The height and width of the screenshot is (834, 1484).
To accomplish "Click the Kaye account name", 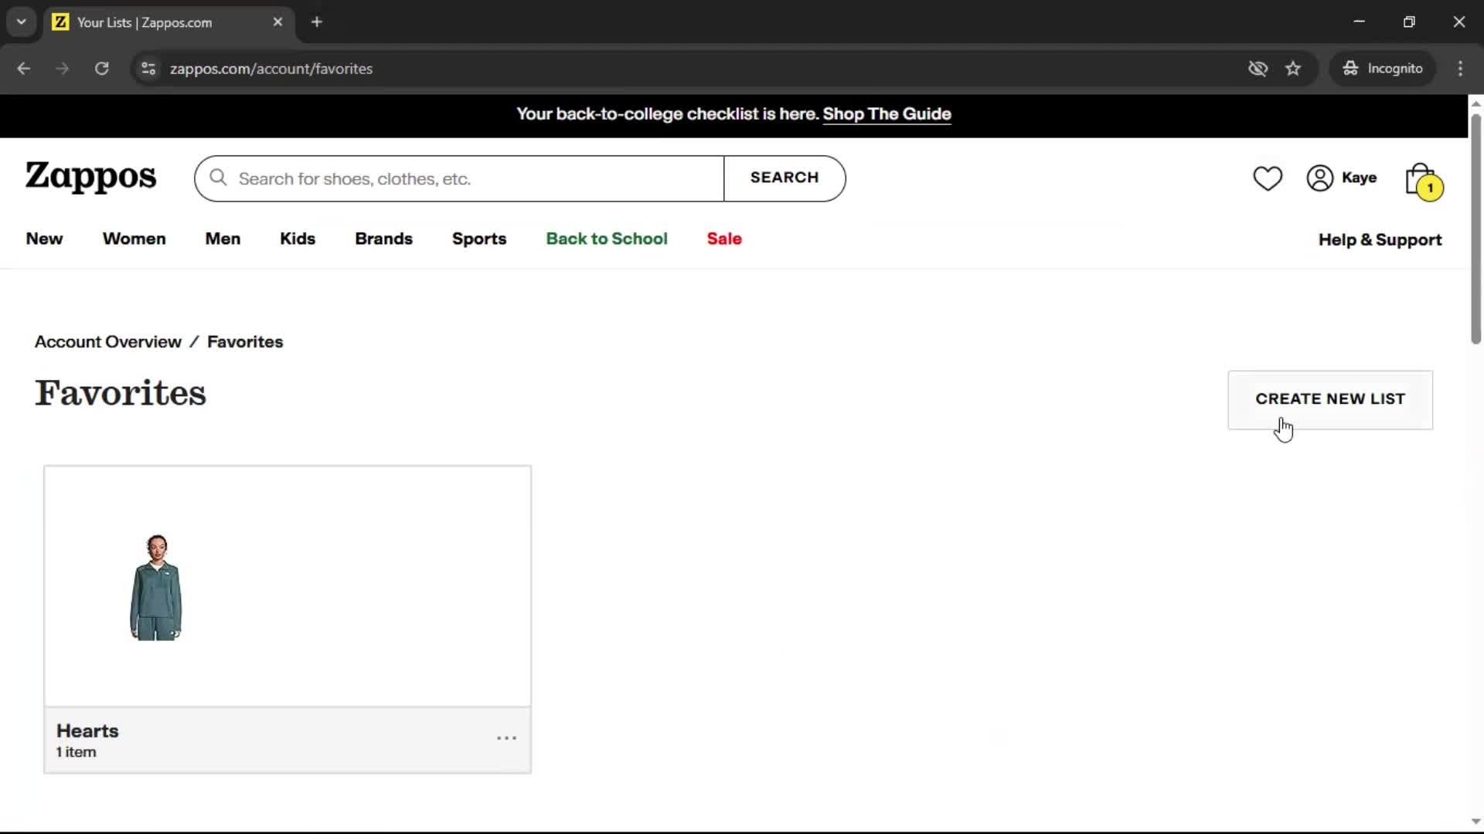I will (x=1359, y=178).
